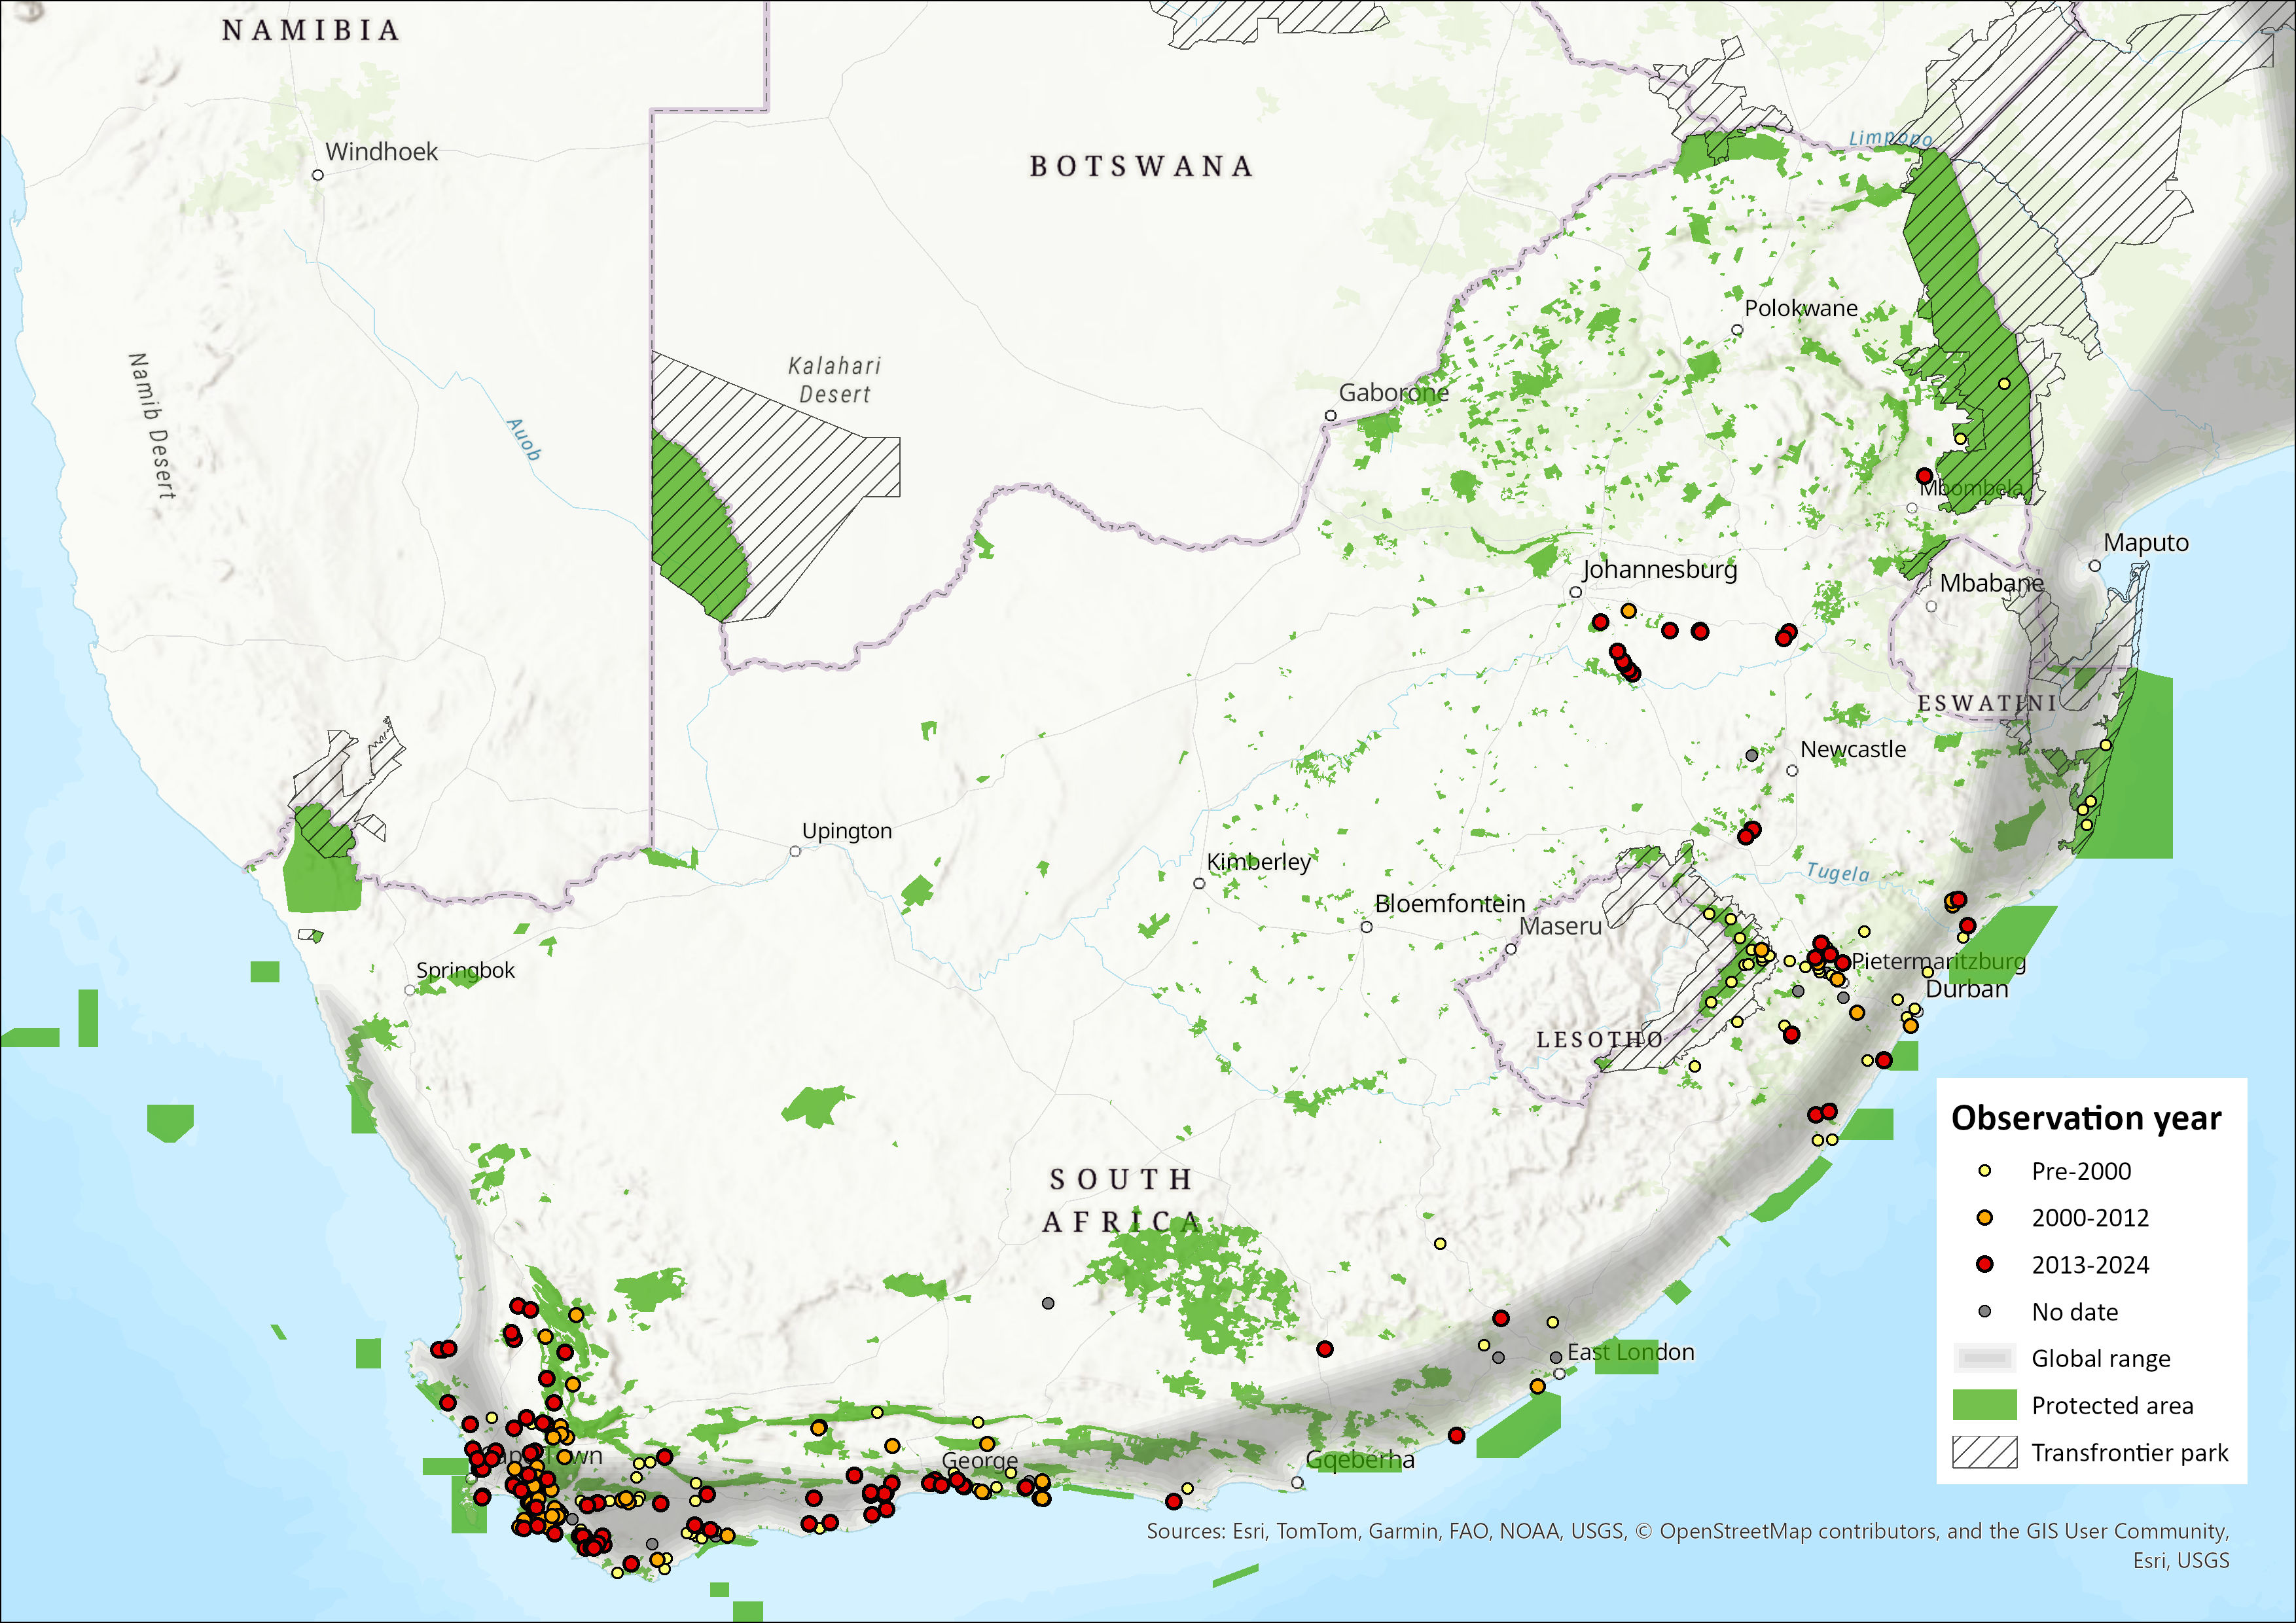This screenshot has width=2296, height=1623.
Task: Click the red observation point beside Mbombela
Action: (1924, 475)
